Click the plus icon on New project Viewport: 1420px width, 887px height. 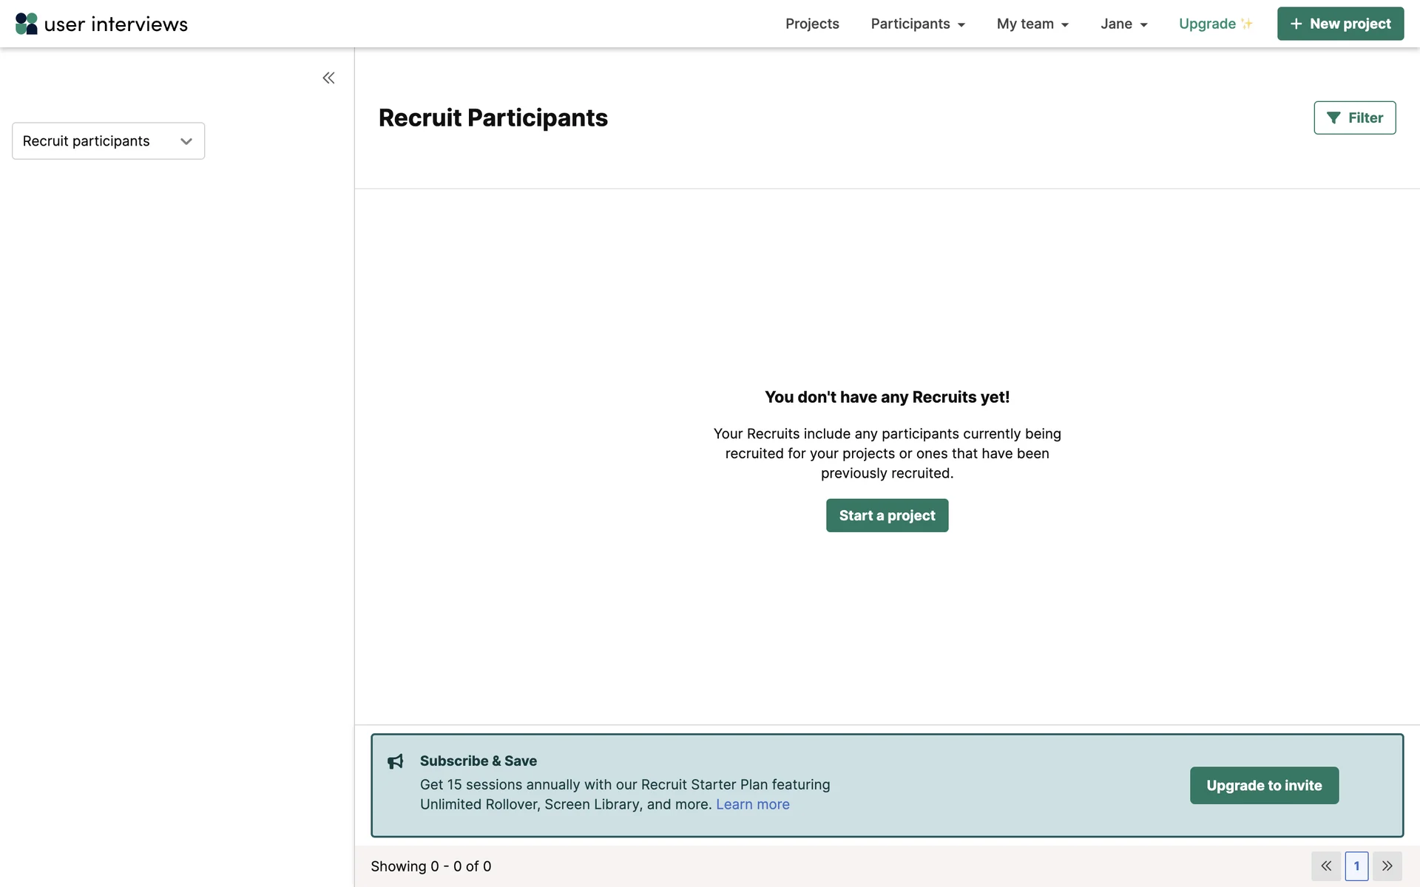[x=1296, y=24]
